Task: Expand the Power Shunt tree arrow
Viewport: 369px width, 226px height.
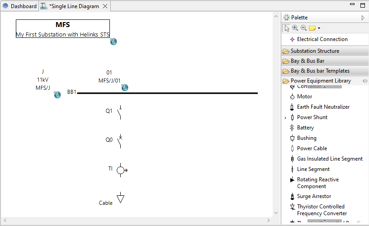Action: pyautogui.click(x=285, y=117)
